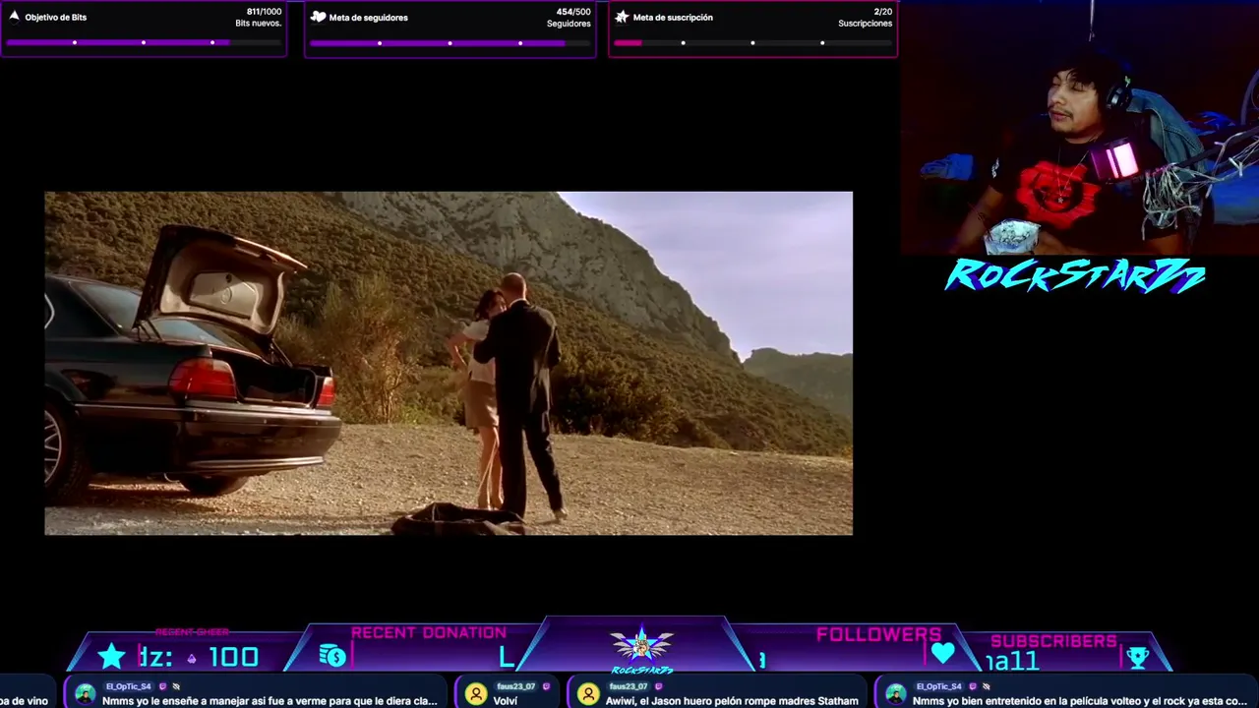Click the coins icon in Recent Donation panel
Image resolution: width=1259 pixels, height=708 pixels.
pos(332,656)
